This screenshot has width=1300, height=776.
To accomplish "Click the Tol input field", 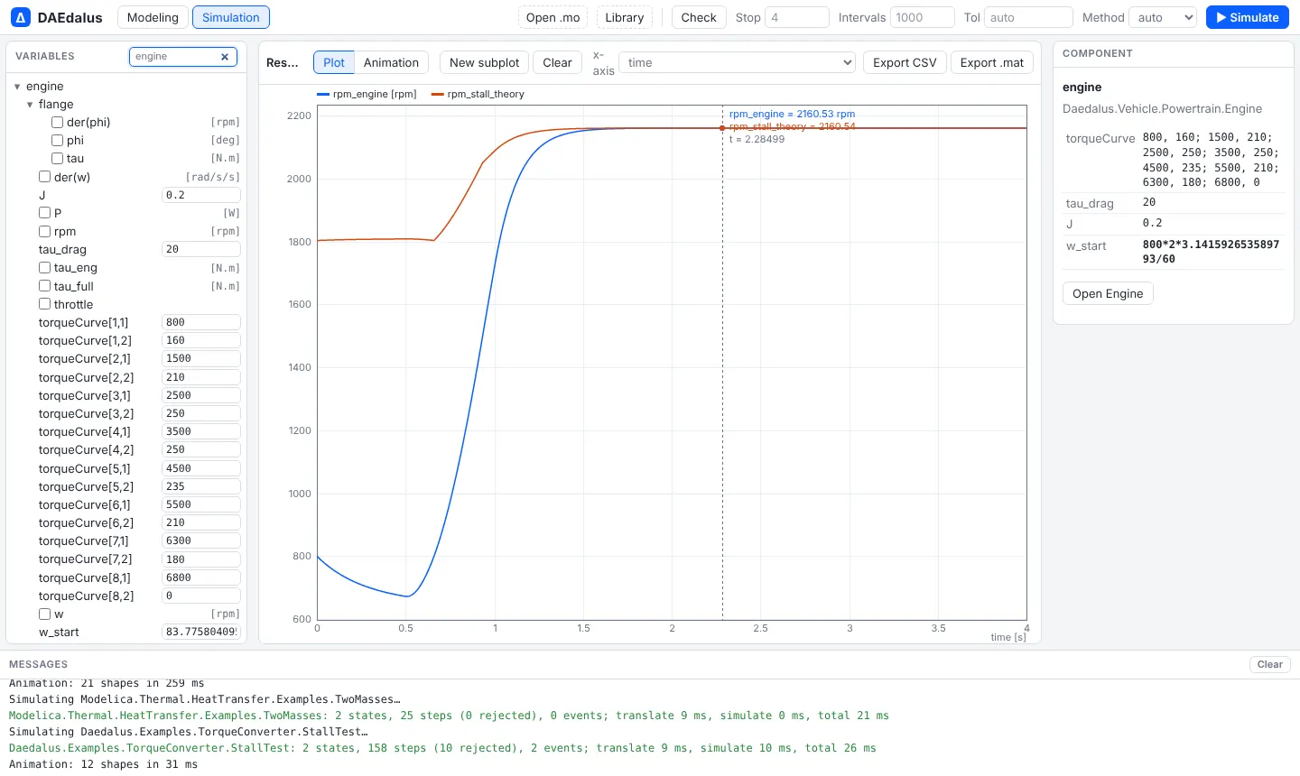I will (x=1028, y=17).
